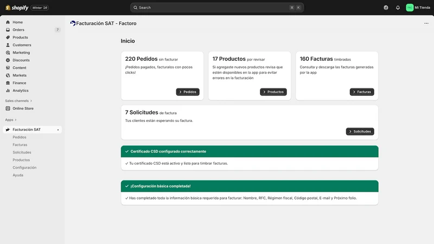Viewport: 434px width, 244px height.
Task: Click the Shopify logo
Action: (x=17, y=8)
